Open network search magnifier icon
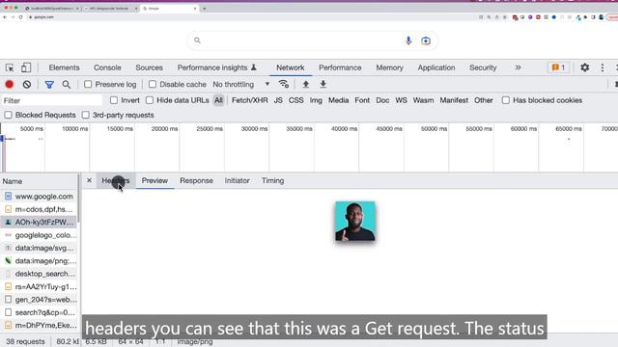Image resolution: width=618 pixels, height=347 pixels. [x=67, y=84]
